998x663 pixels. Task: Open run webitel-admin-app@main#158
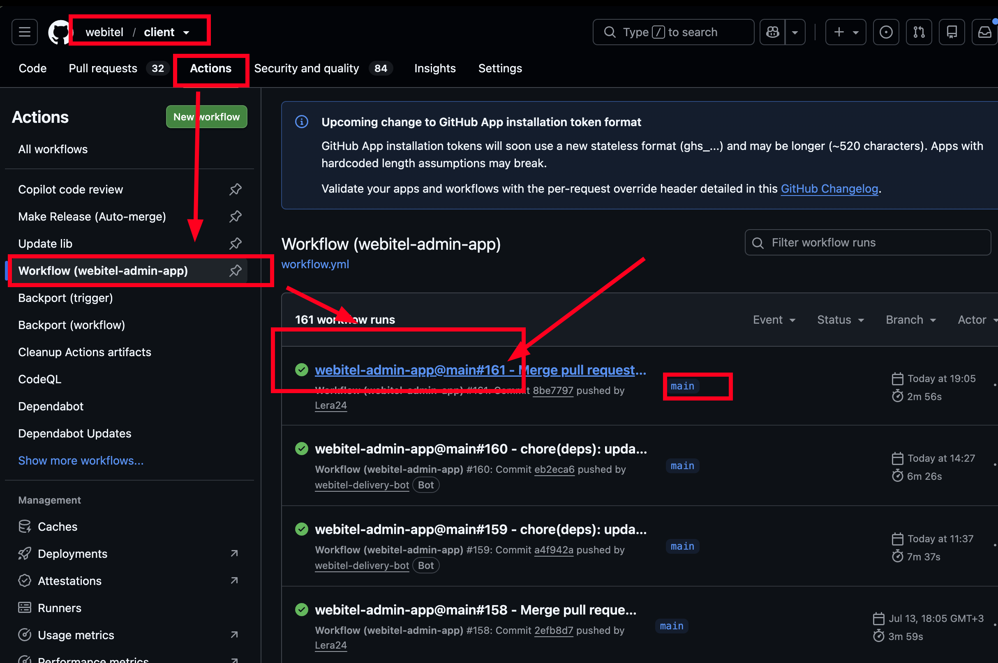click(x=476, y=610)
